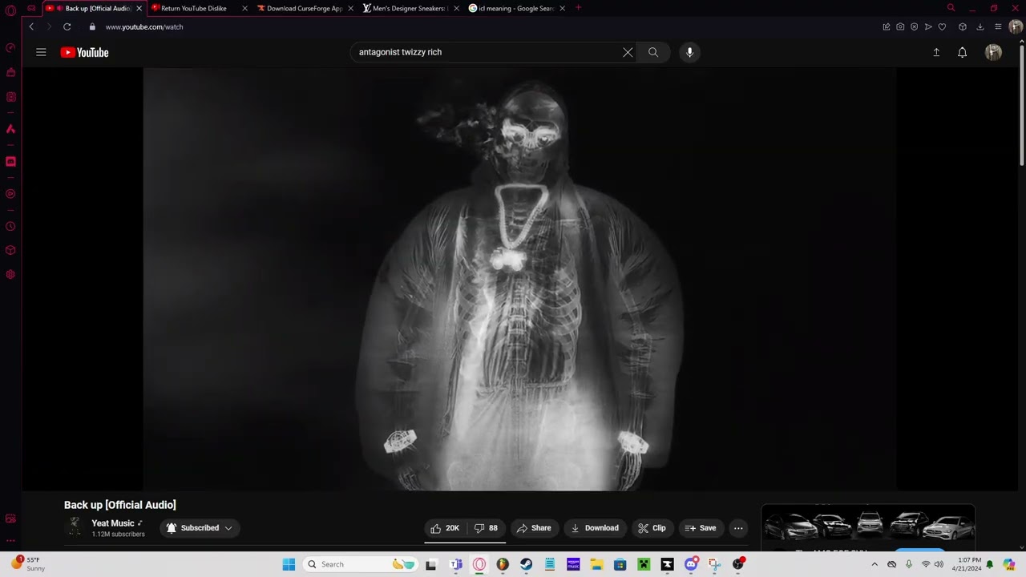The width and height of the screenshot is (1026, 577).
Task: Close the Return YouTube Dislike tab
Action: (x=244, y=8)
